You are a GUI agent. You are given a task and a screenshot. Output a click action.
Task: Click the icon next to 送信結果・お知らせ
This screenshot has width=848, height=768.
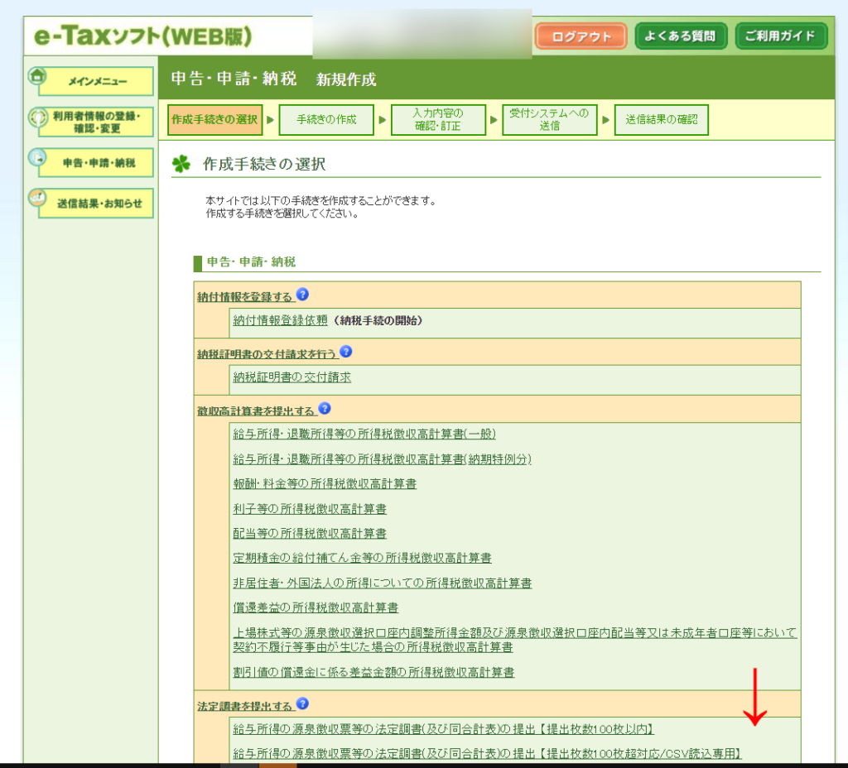point(37,198)
